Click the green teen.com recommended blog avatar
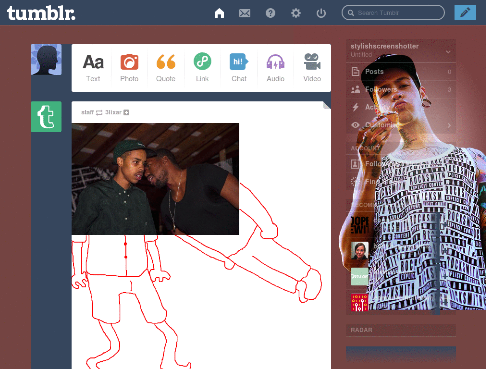Screen dimensions: 492x369 click(x=359, y=276)
